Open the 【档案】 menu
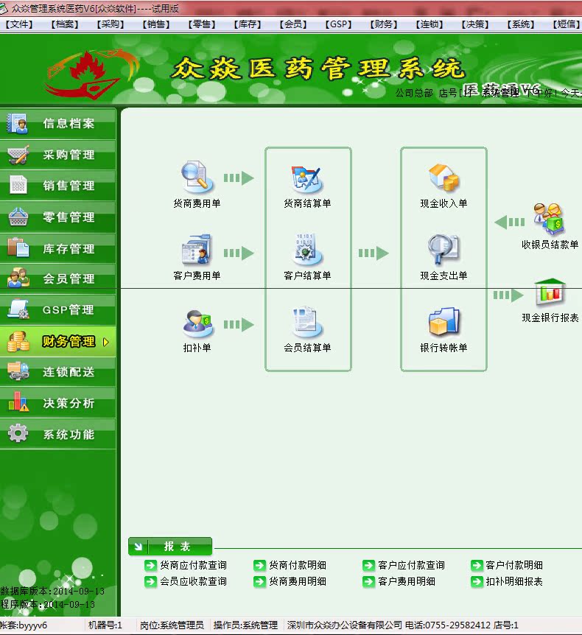The width and height of the screenshot is (582, 635). tap(65, 24)
